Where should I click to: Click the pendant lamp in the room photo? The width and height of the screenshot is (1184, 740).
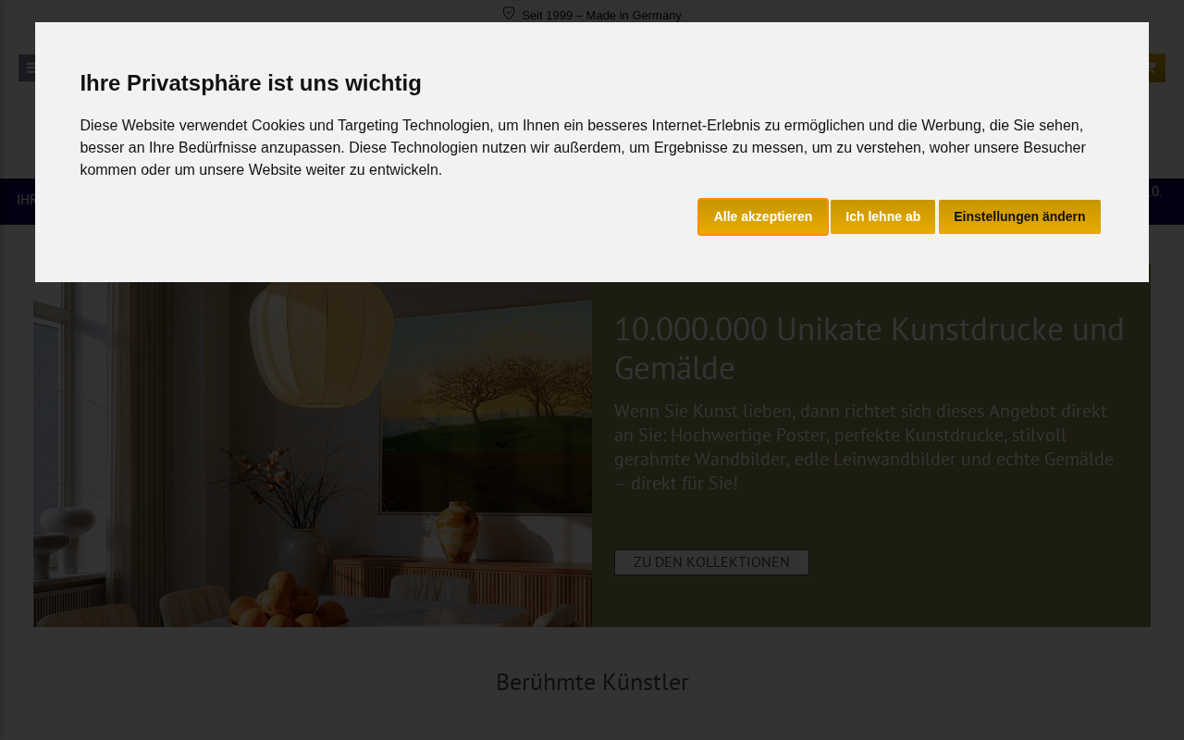[x=321, y=342]
